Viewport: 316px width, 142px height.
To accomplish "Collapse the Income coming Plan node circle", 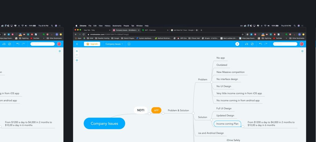I will point(243,127).
